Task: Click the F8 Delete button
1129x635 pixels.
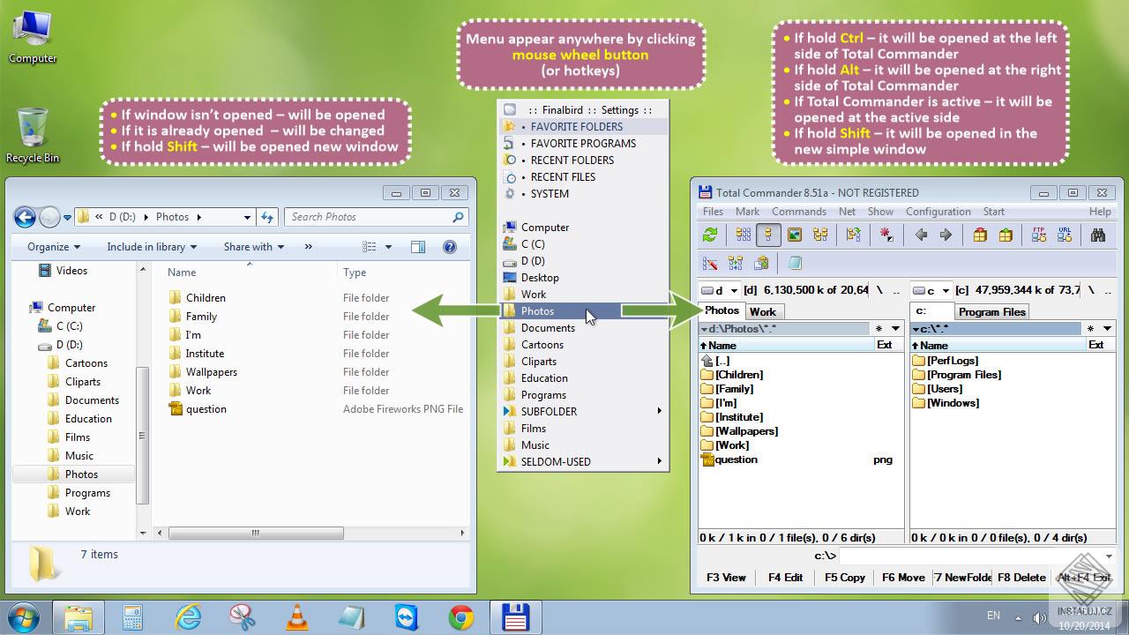Action: tap(1021, 578)
